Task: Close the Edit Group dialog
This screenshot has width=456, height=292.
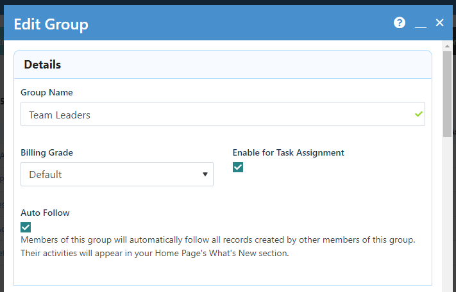Action: tap(439, 22)
